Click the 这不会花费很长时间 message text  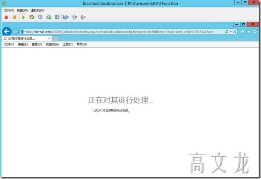112,110
